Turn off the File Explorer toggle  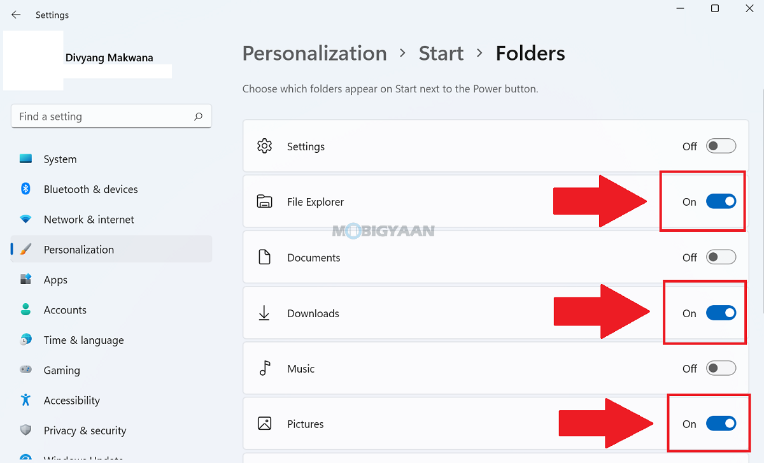click(721, 201)
